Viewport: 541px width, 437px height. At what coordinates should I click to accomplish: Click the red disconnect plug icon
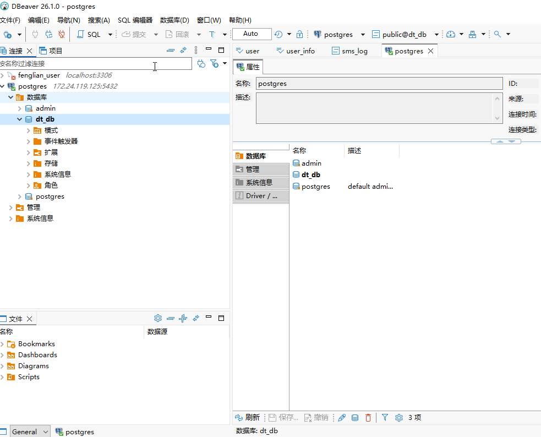pyautogui.click(x=62, y=34)
